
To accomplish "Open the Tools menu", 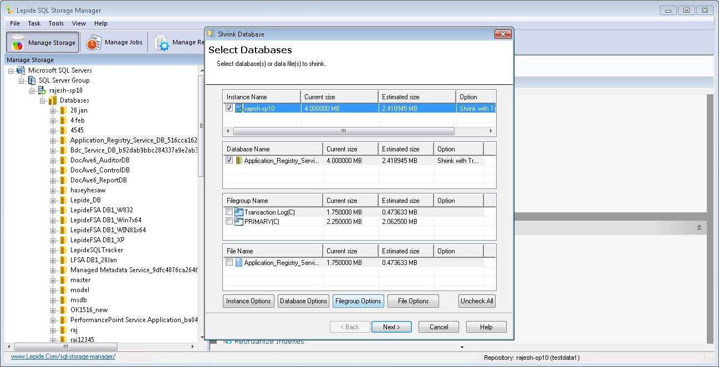I will 56,23.
